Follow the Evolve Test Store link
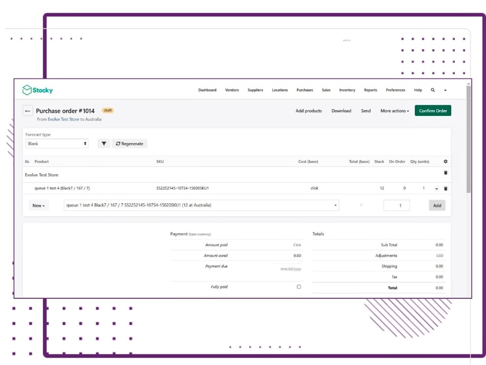 tap(63, 119)
